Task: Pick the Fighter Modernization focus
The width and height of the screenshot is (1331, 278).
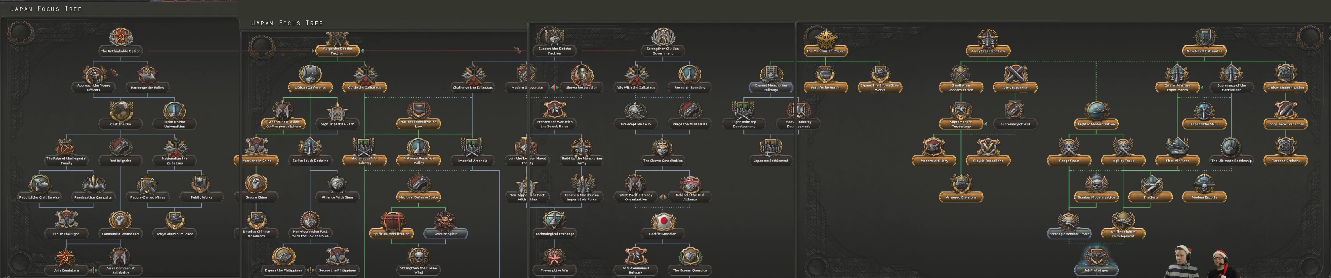Action: point(1096,115)
